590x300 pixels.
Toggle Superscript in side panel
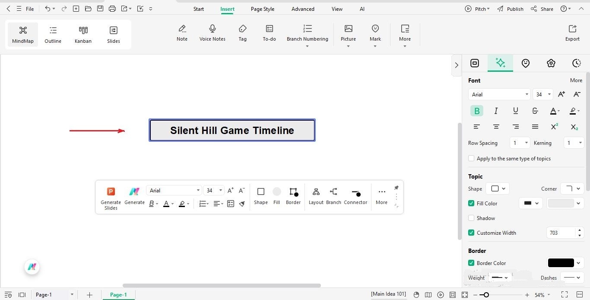pyautogui.click(x=555, y=127)
